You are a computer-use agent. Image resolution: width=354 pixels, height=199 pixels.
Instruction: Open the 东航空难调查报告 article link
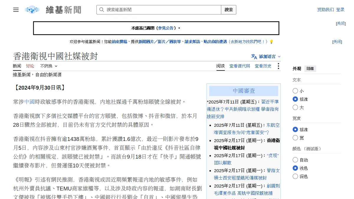[x=246, y=129]
